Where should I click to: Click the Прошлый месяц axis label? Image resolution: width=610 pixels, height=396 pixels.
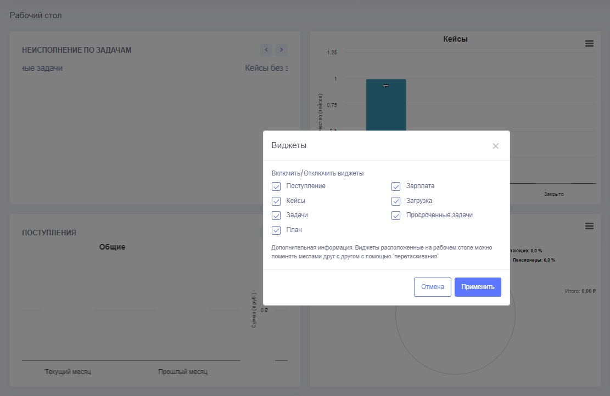pos(183,372)
